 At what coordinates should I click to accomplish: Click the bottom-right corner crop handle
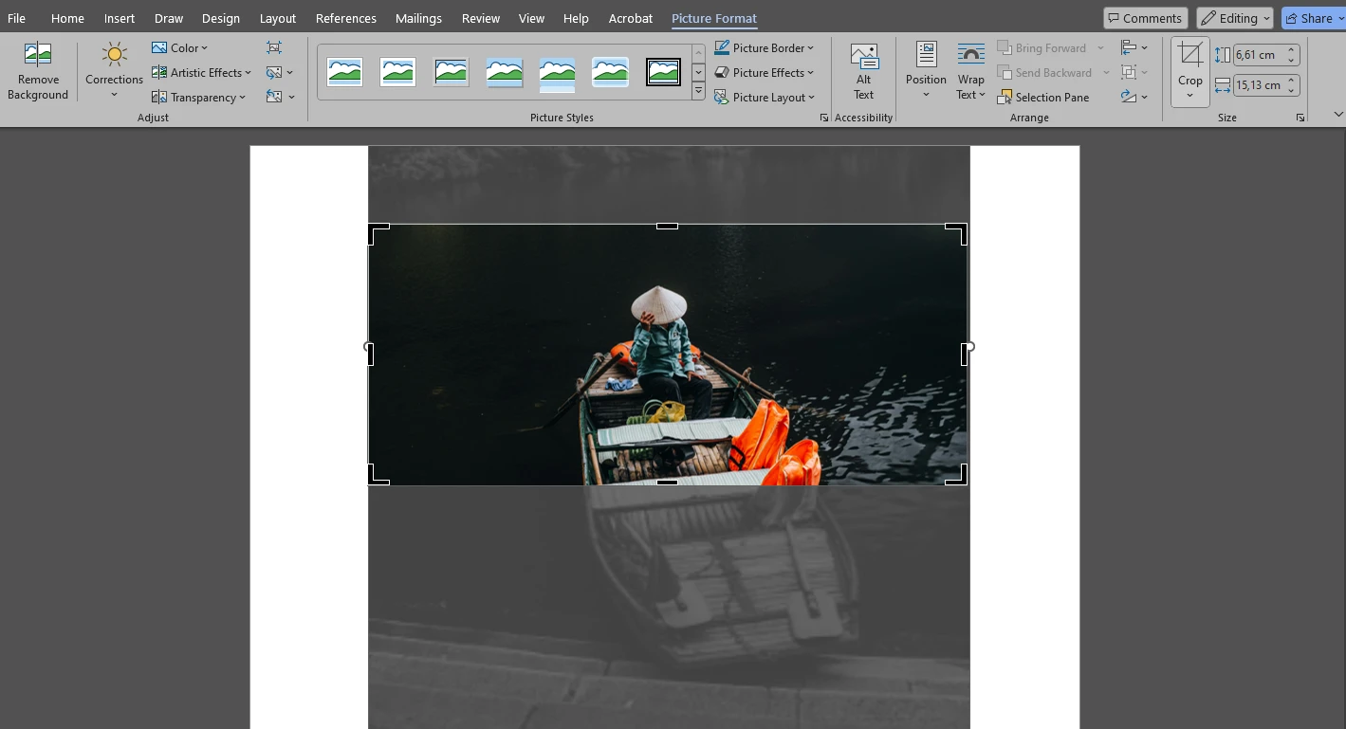click(x=957, y=474)
